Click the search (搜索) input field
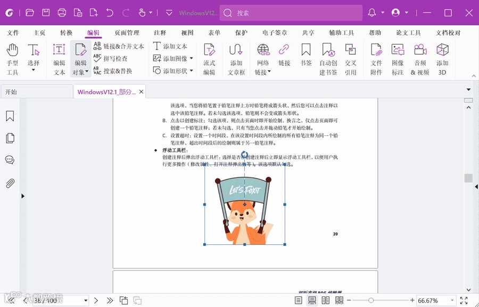This screenshot has width=479, height=307. click(291, 13)
